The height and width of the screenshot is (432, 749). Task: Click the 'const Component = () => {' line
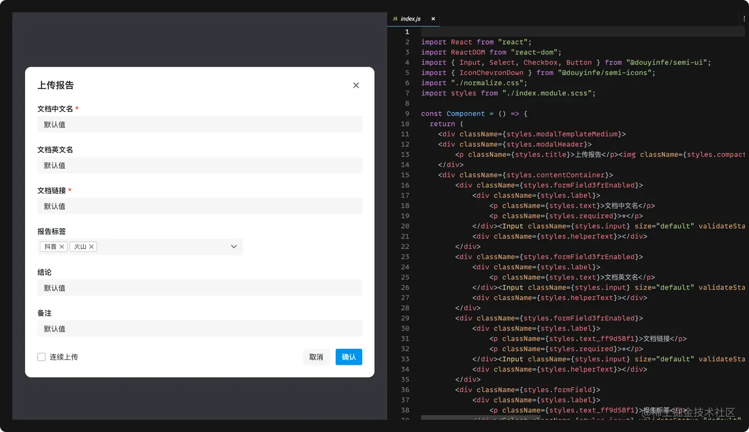pyautogui.click(x=475, y=114)
